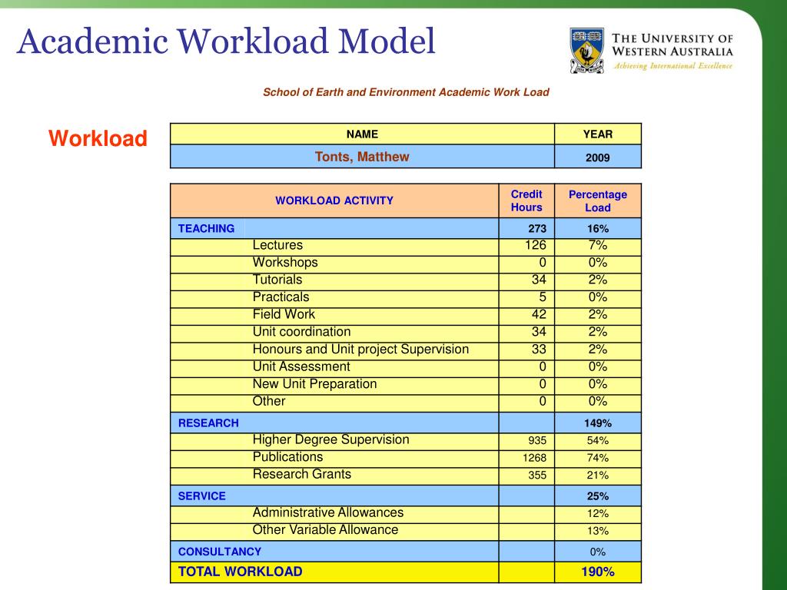Select the Percentage Load column header

point(598,201)
